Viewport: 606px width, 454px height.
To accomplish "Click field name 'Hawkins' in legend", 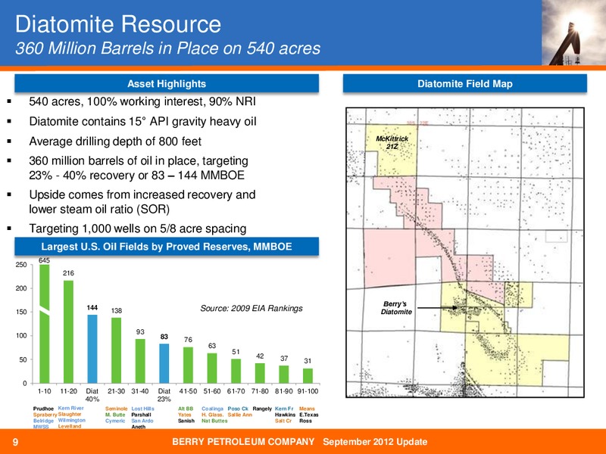I will pyautogui.click(x=285, y=415).
